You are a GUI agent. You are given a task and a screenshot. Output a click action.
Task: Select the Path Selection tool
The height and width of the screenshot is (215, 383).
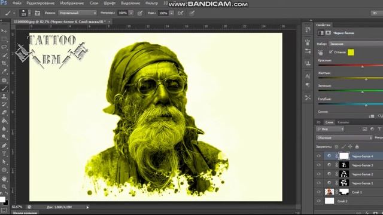click(x=4, y=162)
